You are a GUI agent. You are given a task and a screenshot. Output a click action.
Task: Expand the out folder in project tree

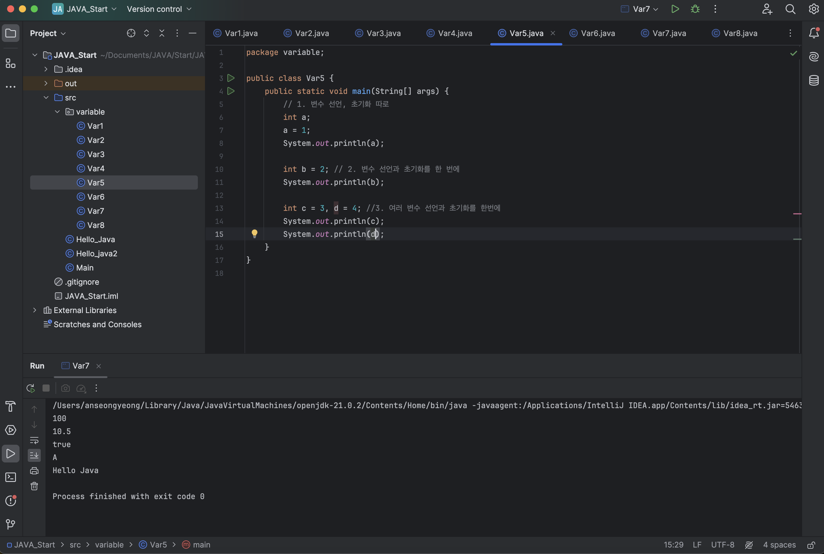click(46, 83)
